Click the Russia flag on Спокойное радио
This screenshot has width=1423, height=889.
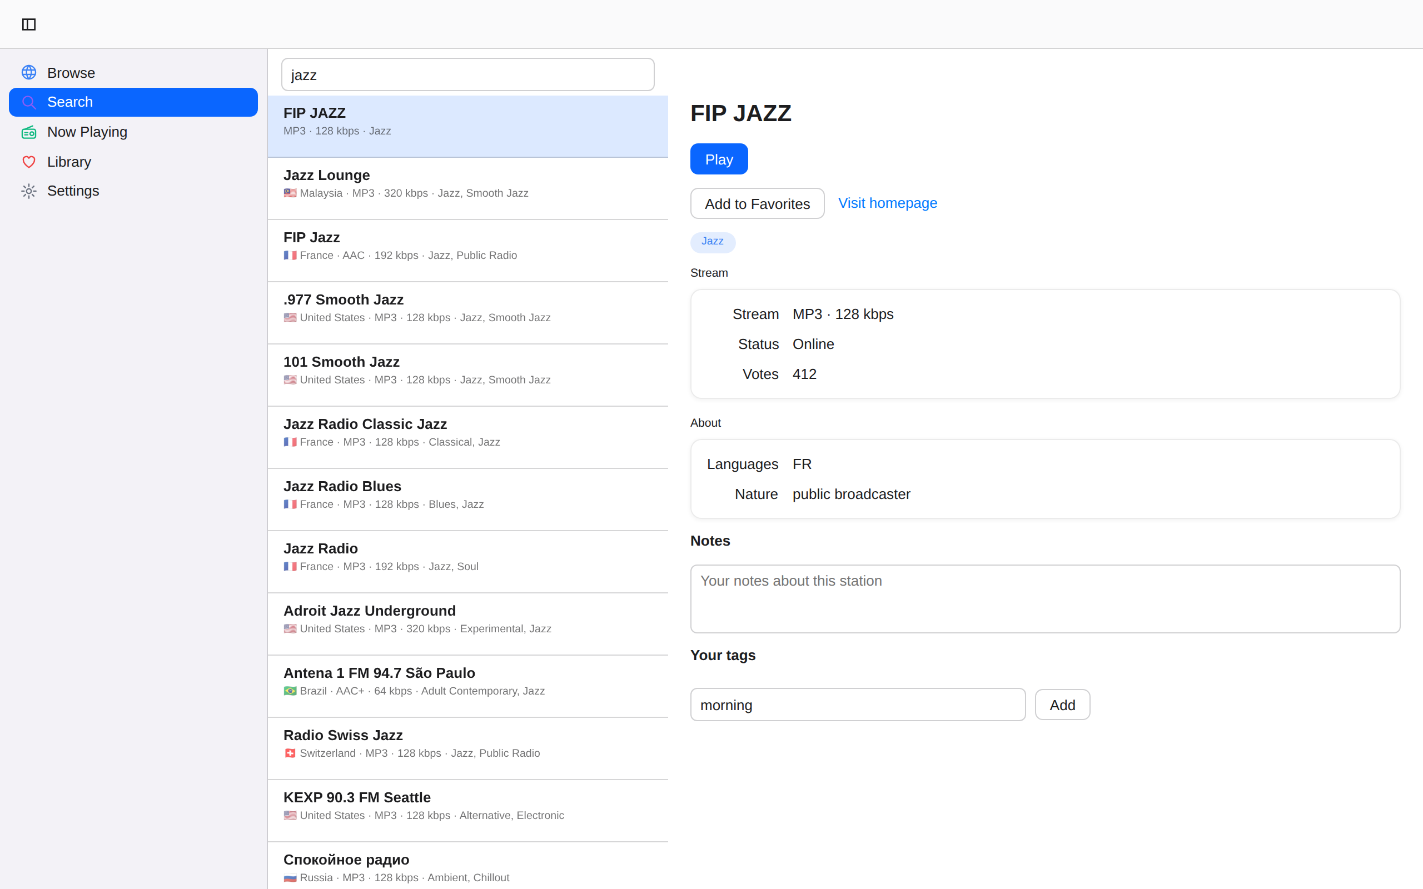tap(290, 878)
